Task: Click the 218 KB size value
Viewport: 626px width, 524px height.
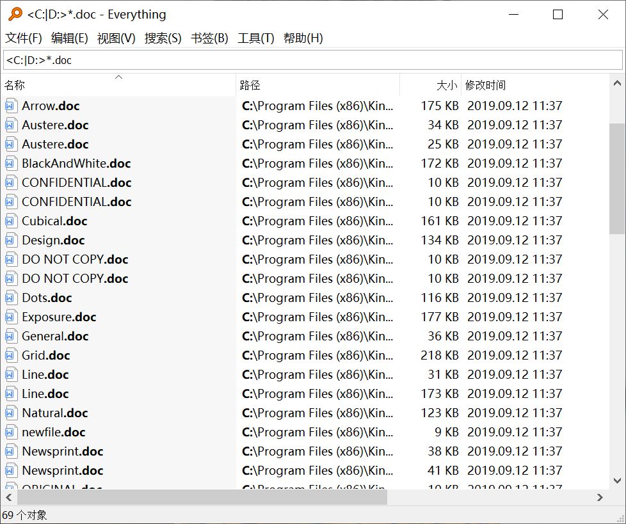Action: click(440, 356)
